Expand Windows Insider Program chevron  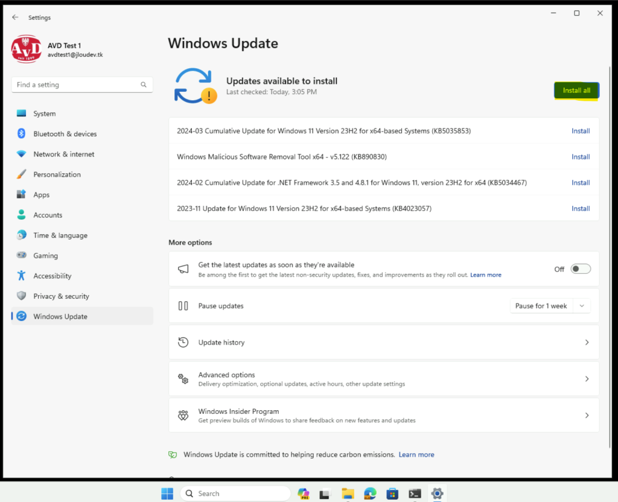587,415
